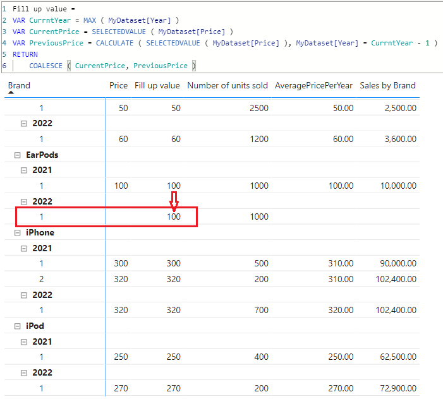Click the COALESCE function in formula line 6

point(46,66)
